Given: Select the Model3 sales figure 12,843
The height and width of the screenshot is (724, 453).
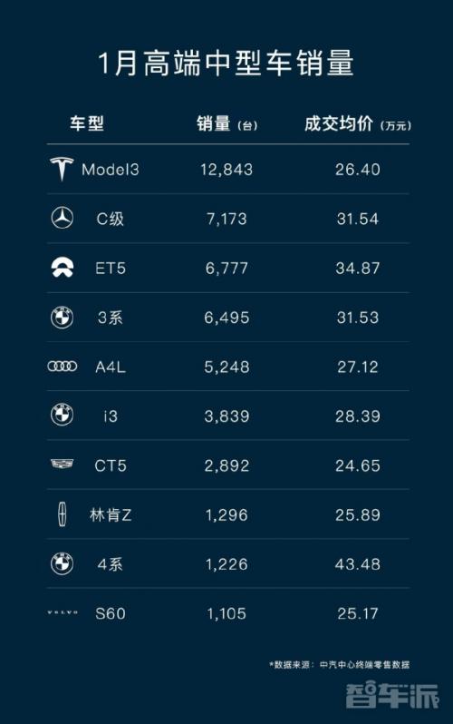Looking at the screenshot, I should pos(226,170).
